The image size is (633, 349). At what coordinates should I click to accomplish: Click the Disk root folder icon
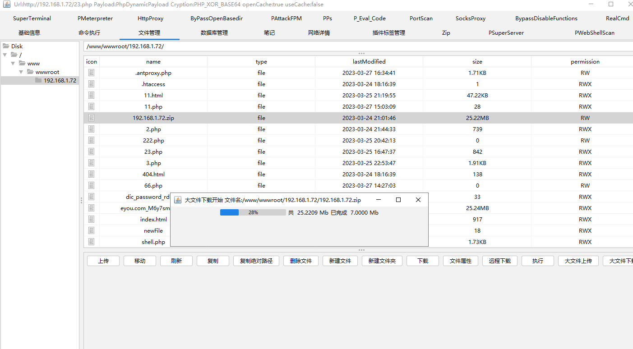[x=6, y=46]
